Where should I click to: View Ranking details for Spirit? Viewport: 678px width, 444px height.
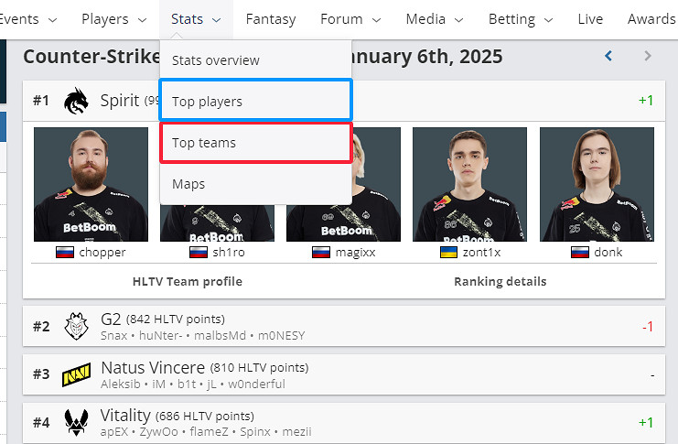[500, 281]
